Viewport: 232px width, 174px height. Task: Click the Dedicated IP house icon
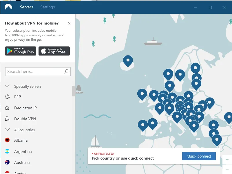tap(8, 108)
